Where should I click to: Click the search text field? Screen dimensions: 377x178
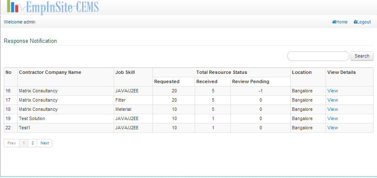click(x=318, y=56)
